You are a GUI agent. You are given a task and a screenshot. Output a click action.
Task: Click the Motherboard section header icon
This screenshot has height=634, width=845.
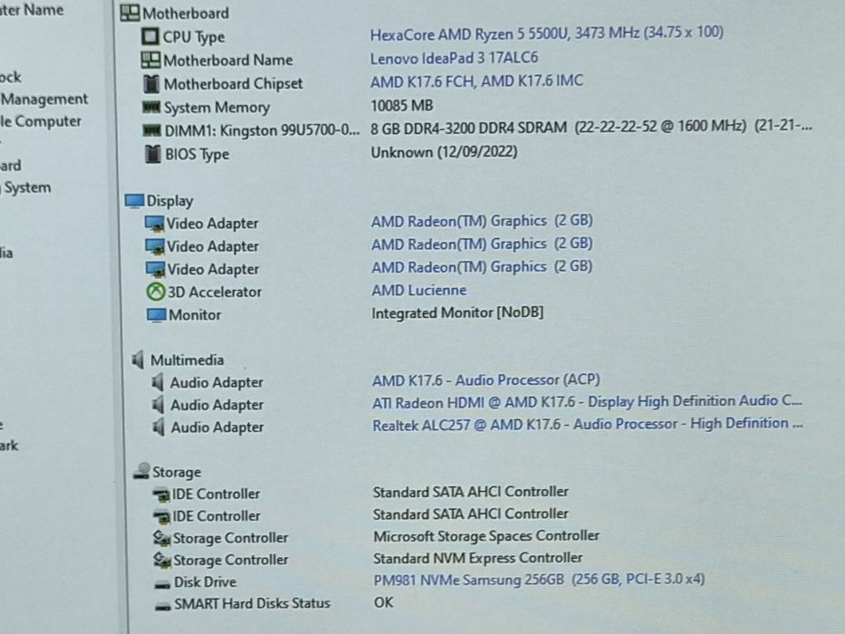130,13
